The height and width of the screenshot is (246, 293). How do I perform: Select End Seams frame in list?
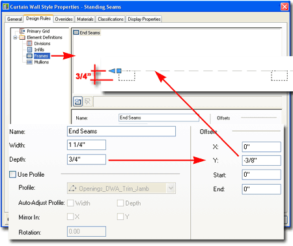87,33
